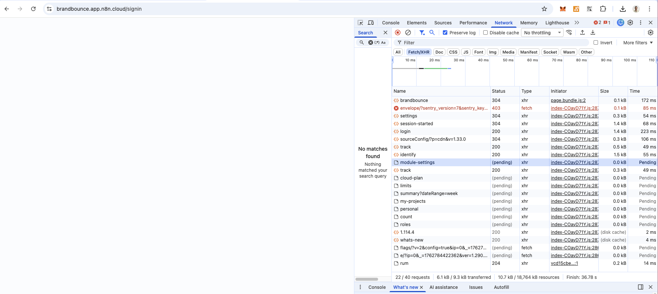The width and height of the screenshot is (658, 294).
Task: Select the Doc filter type button
Action: pos(439,52)
